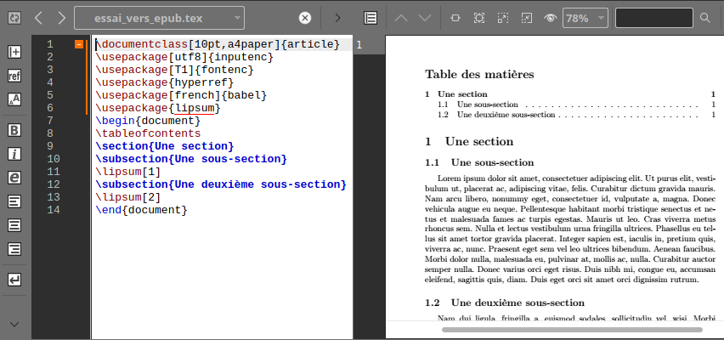Click the right-align text icon
Screen dimensions: 724x340
pos(14,249)
